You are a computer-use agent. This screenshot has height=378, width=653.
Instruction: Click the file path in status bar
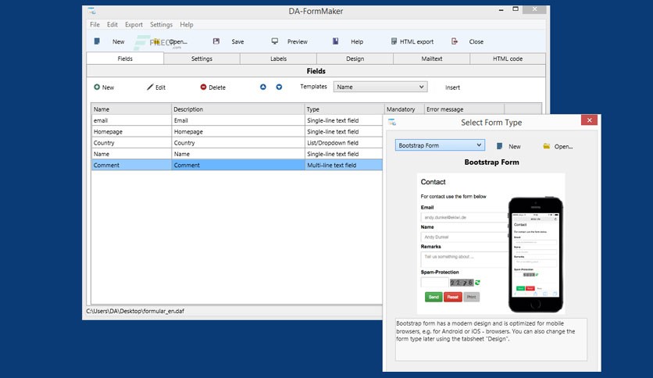(135, 311)
